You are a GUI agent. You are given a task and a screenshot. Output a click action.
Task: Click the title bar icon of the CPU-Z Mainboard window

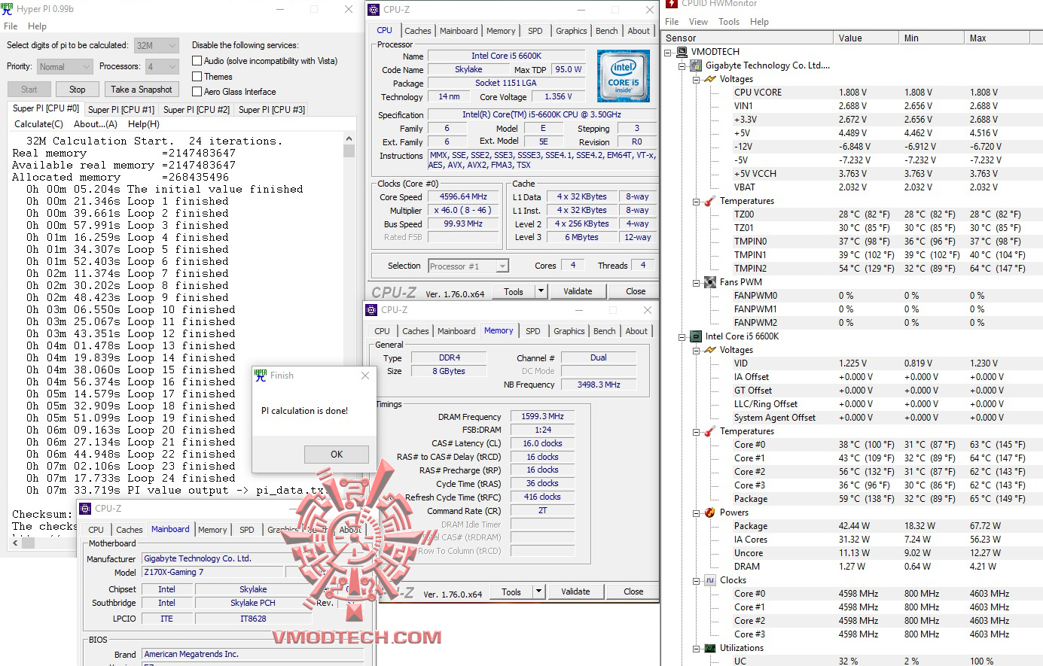(86, 509)
